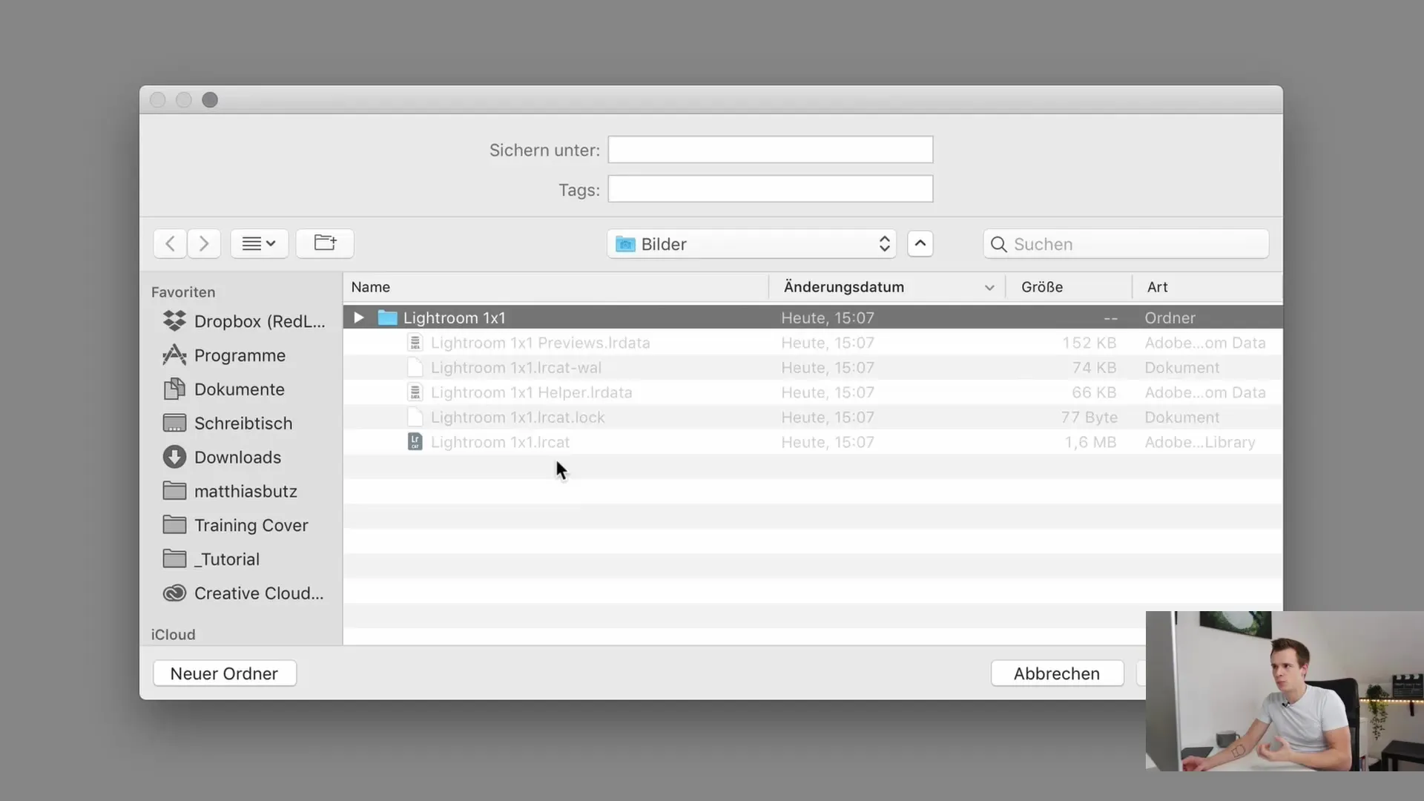The width and height of the screenshot is (1424, 801).
Task: Expand the Lightroom 1x1 folder tree
Action: pos(357,317)
